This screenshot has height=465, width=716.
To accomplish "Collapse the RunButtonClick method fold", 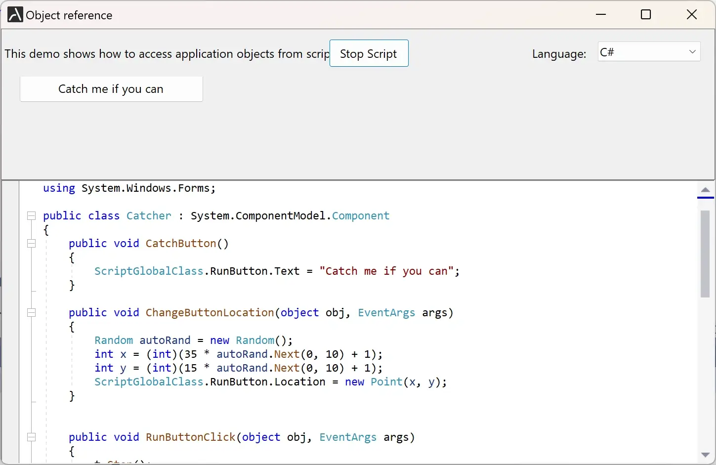I will [31, 437].
